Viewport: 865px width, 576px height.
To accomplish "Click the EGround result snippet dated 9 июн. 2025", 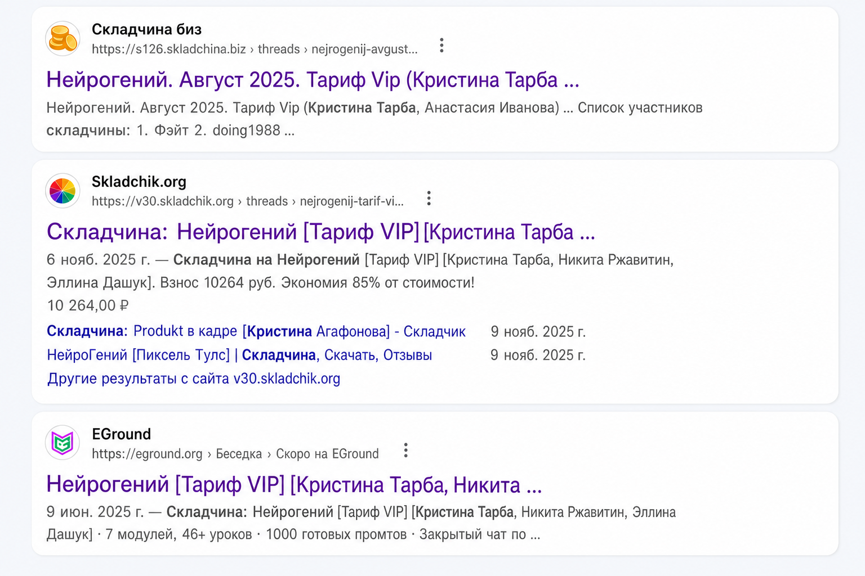I will click(361, 523).
